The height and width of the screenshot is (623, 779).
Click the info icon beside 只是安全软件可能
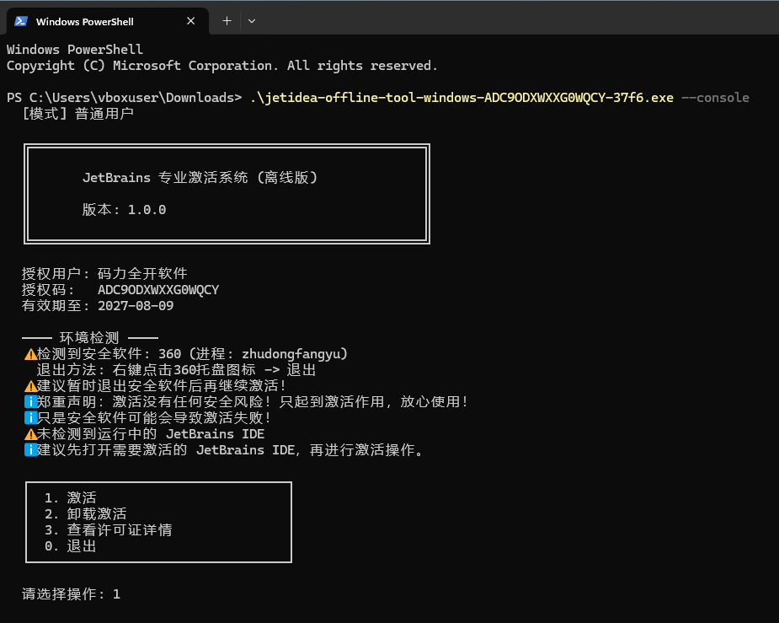click(x=30, y=417)
